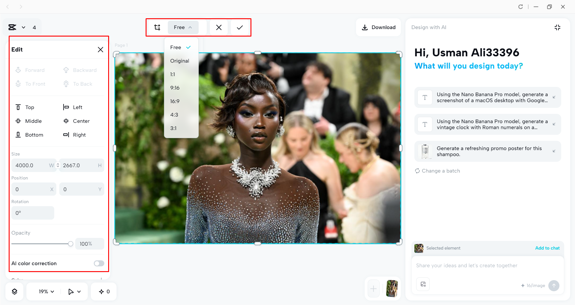Image resolution: width=575 pixels, height=305 pixels.
Task: Toggle the aspect ratio lock between width and height
Action: point(58,165)
